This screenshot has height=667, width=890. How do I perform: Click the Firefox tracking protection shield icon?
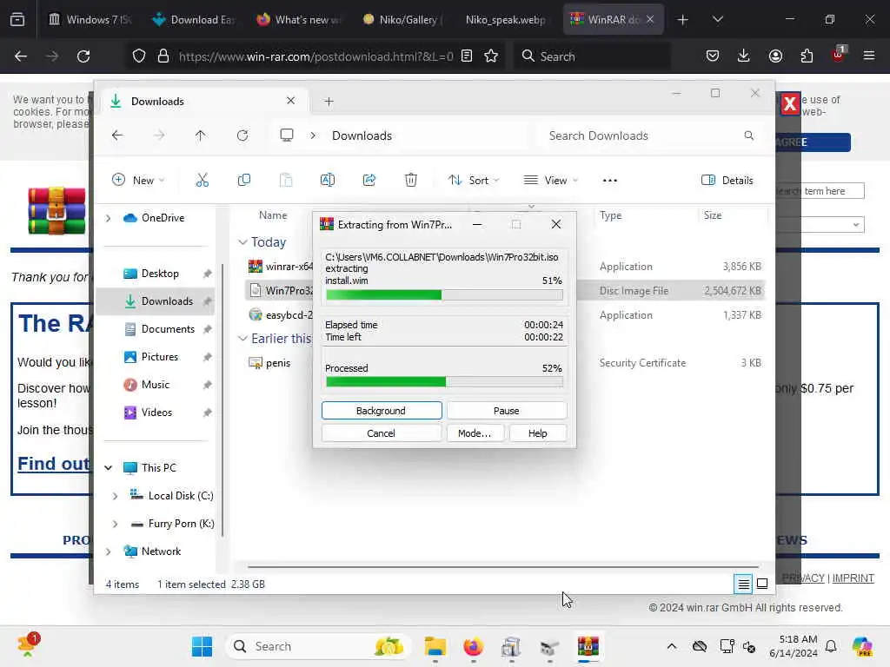coord(139,56)
